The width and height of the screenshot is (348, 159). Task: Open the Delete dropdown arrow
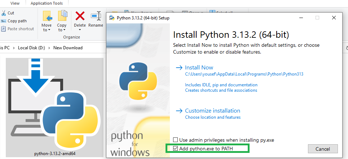click(x=80, y=30)
